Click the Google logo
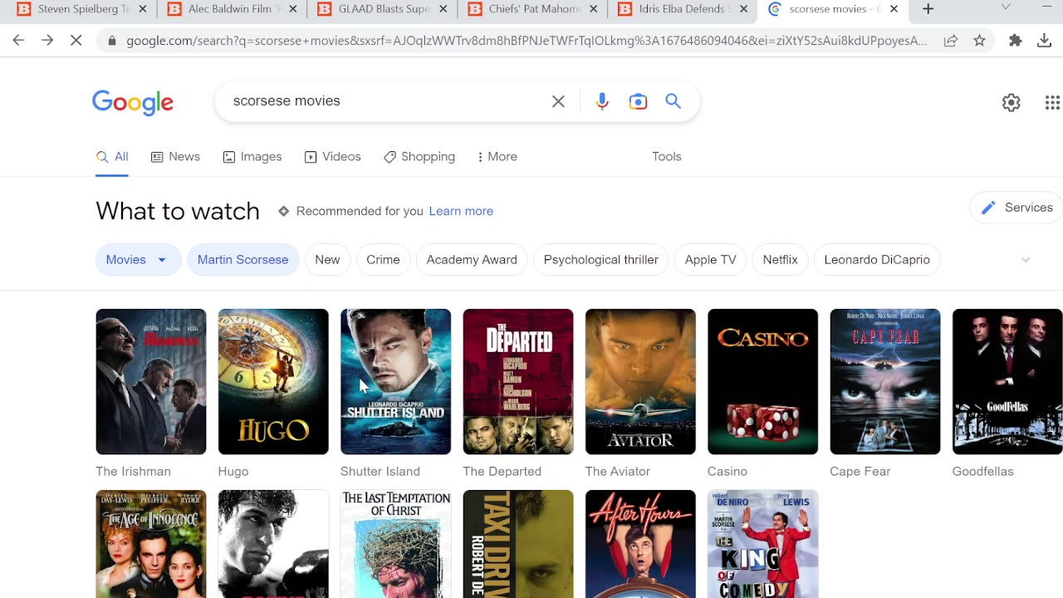The height and width of the screenshot is (598, 1063). [133, 102]
